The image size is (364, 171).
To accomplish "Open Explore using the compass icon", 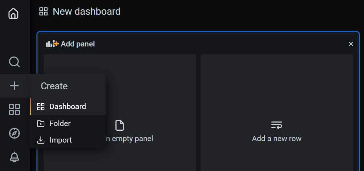I will click(x=14, y=133).
